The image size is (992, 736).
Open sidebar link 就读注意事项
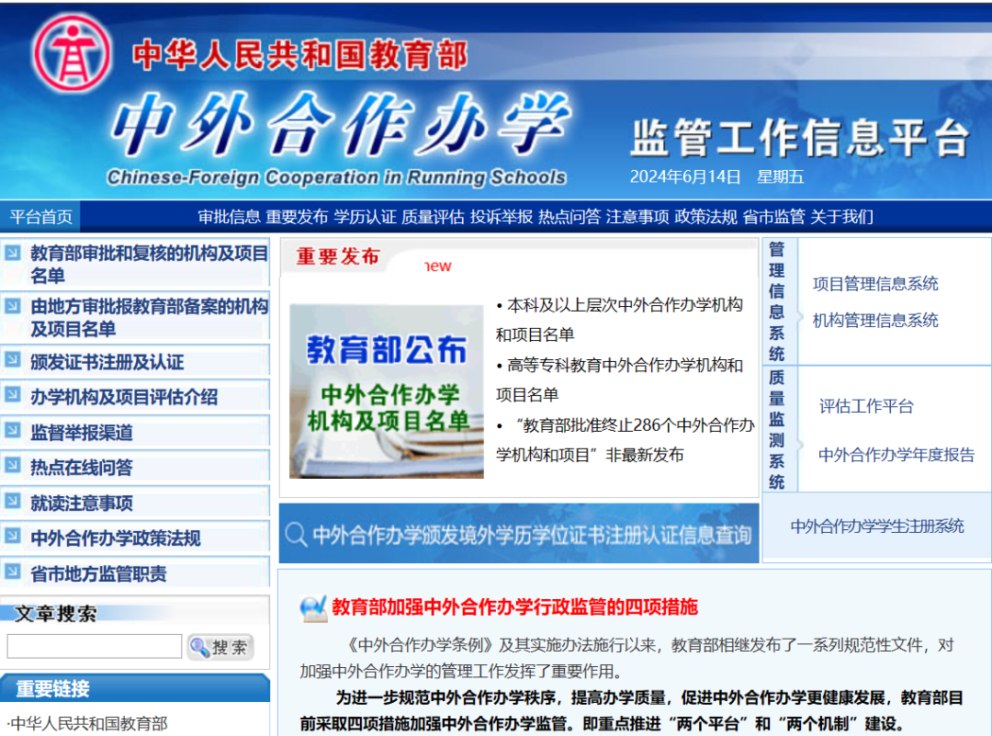click(82, 504)
